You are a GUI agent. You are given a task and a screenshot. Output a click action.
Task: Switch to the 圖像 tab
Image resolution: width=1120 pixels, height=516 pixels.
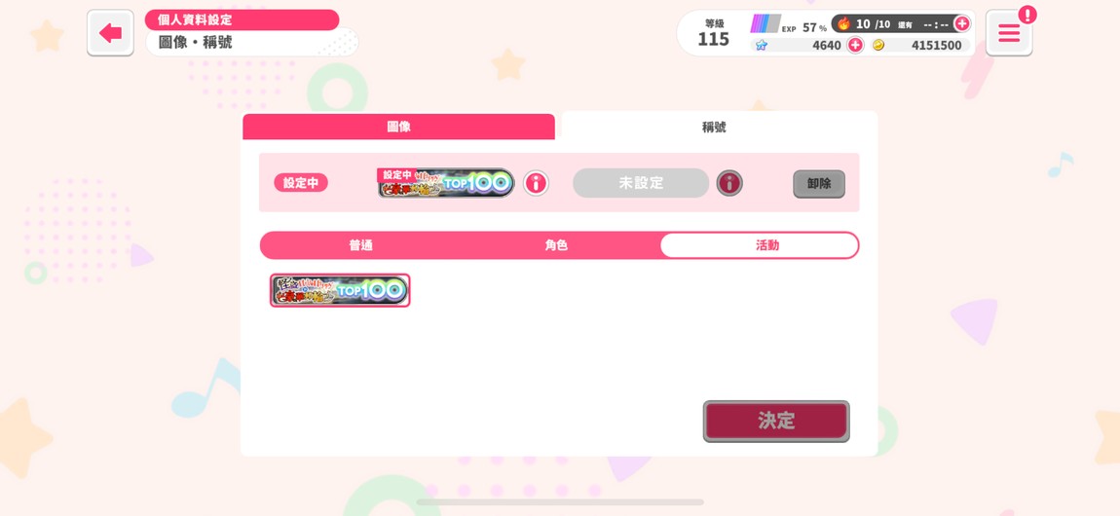398,127
